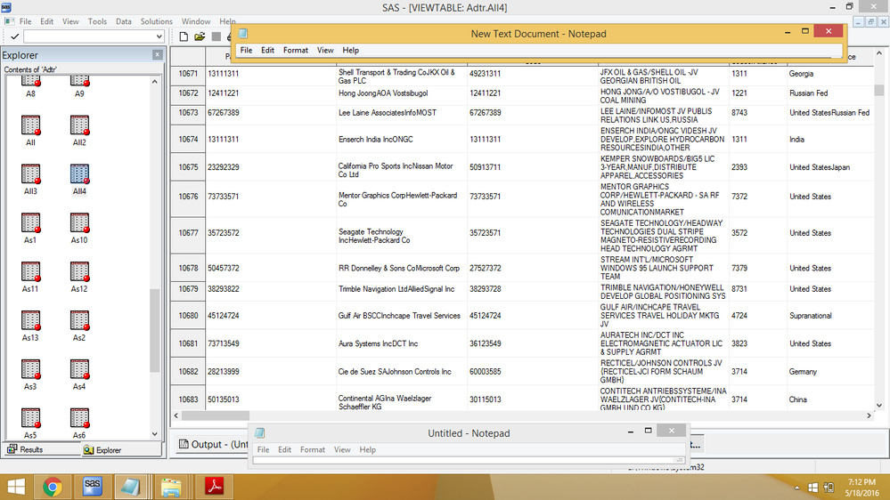Close the Explorer panel with its X
Image resolution: width=890 pixels, height=500 pixels.
[157, 55]
